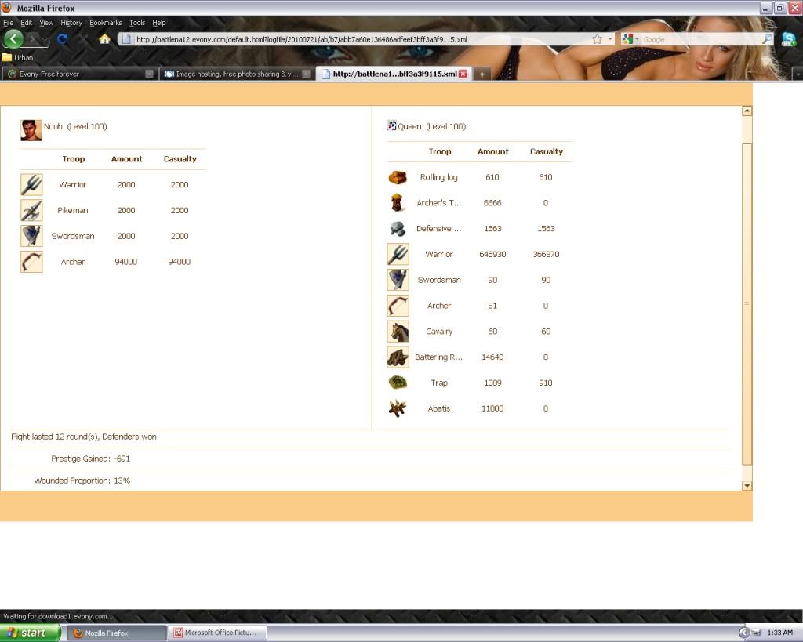Click the Firefox back arrow button
Viewport: 803px width, 642px height.
click(x=14, y=39)
